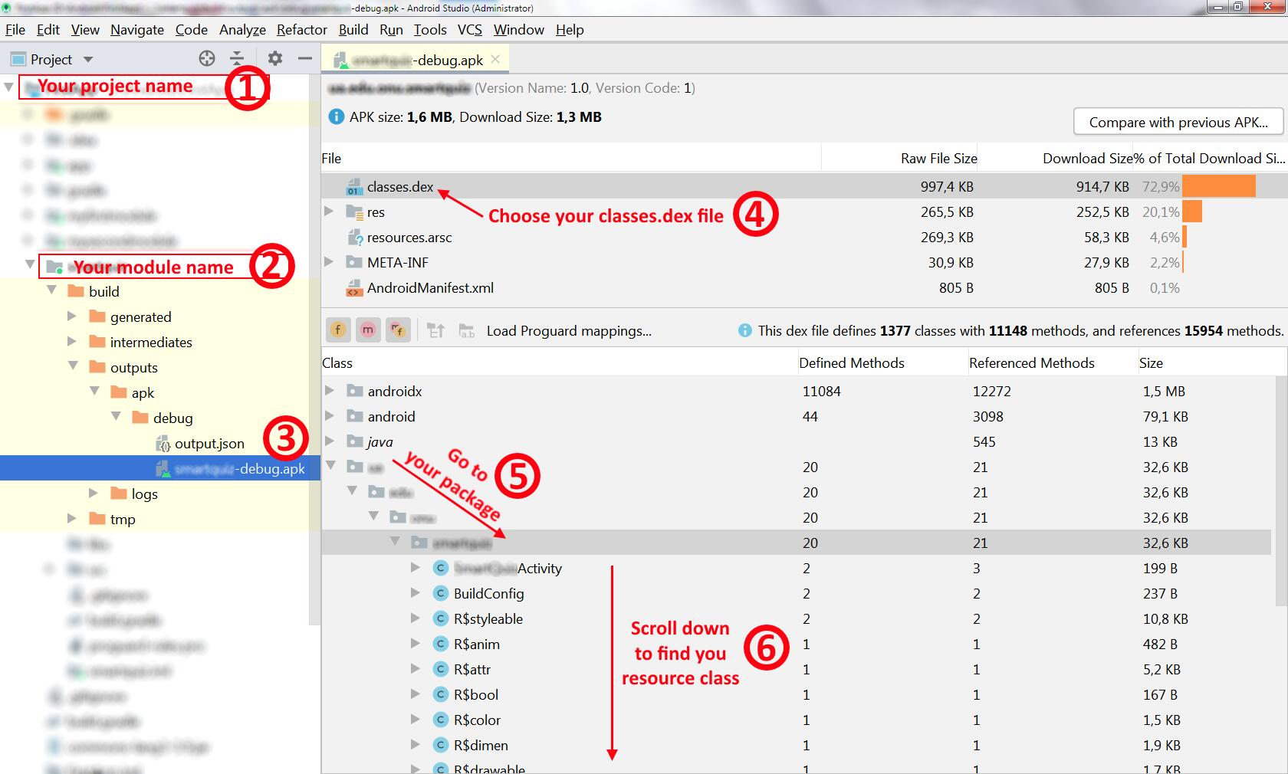Toggle show fields filter in dex viewer

pos(338,330)
